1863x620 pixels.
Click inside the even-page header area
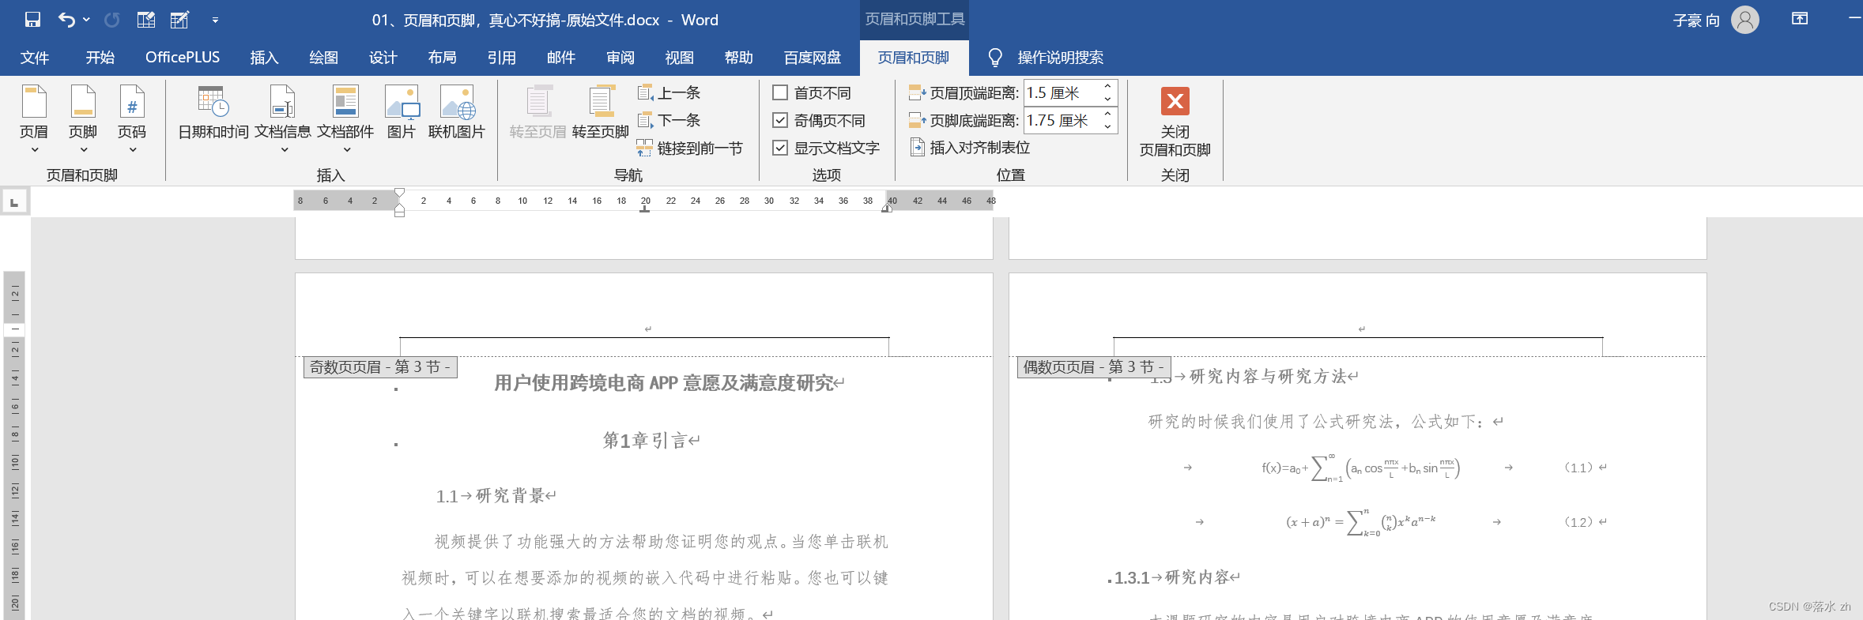(1358, 329)
